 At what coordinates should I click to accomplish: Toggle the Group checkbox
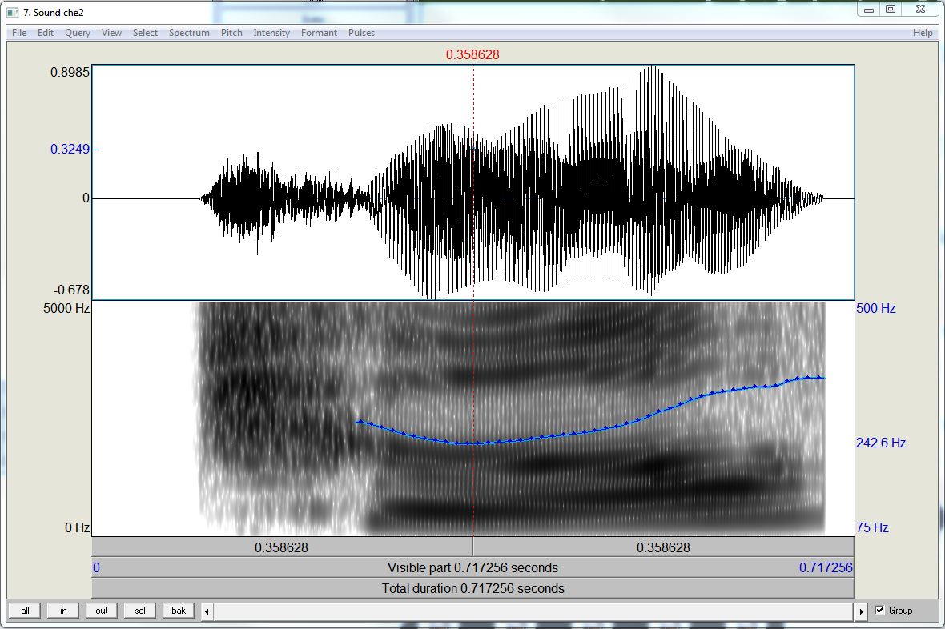879,611
